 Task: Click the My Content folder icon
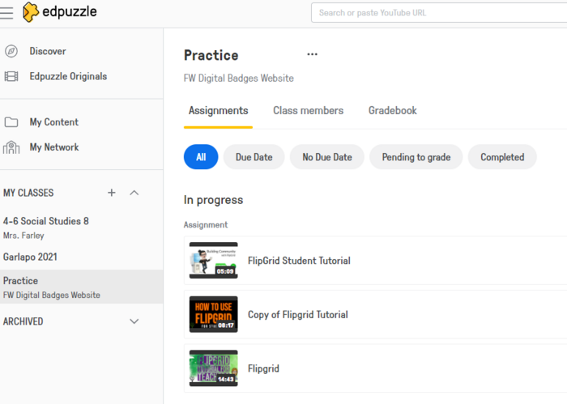pyautogui.click(x=11, y=122)
